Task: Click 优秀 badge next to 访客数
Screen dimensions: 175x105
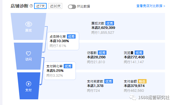Action: click(x=102, y=53)
